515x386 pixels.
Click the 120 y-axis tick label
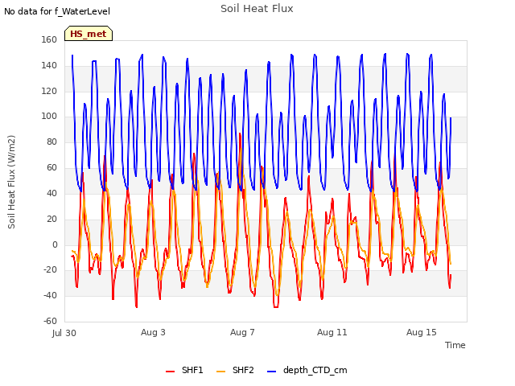pos(49,91)
